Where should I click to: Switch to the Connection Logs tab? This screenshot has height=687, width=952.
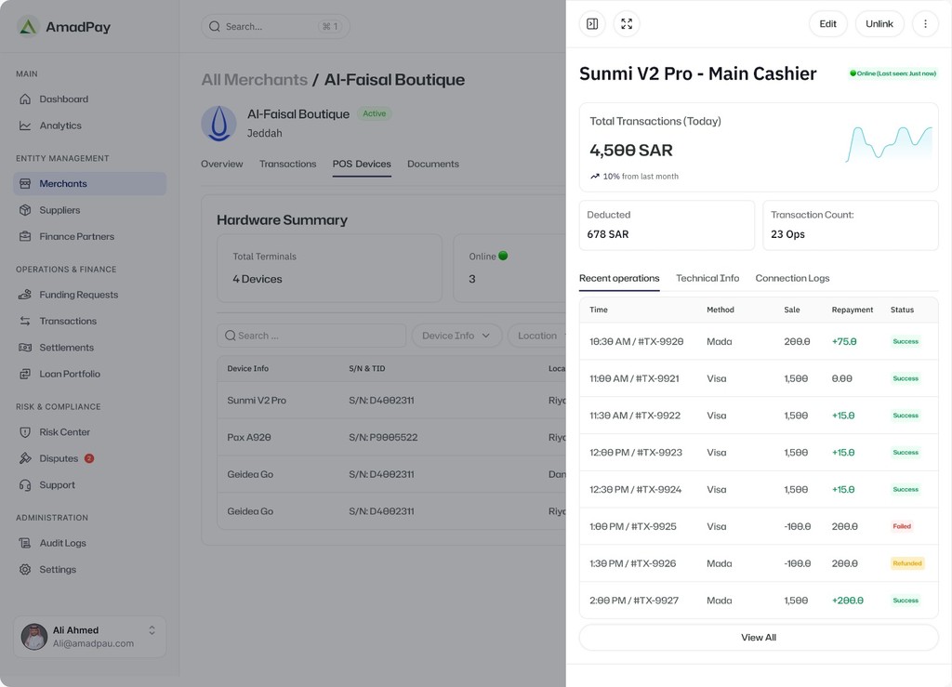point(792,278)
